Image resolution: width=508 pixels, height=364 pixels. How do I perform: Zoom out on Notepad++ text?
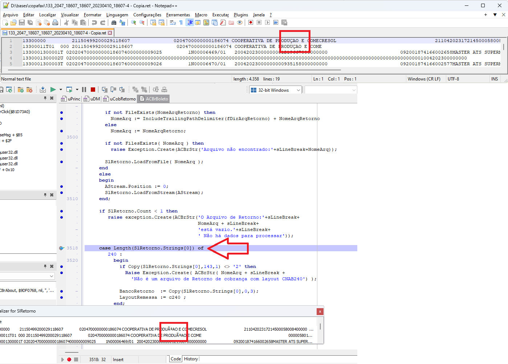(142, 22)
